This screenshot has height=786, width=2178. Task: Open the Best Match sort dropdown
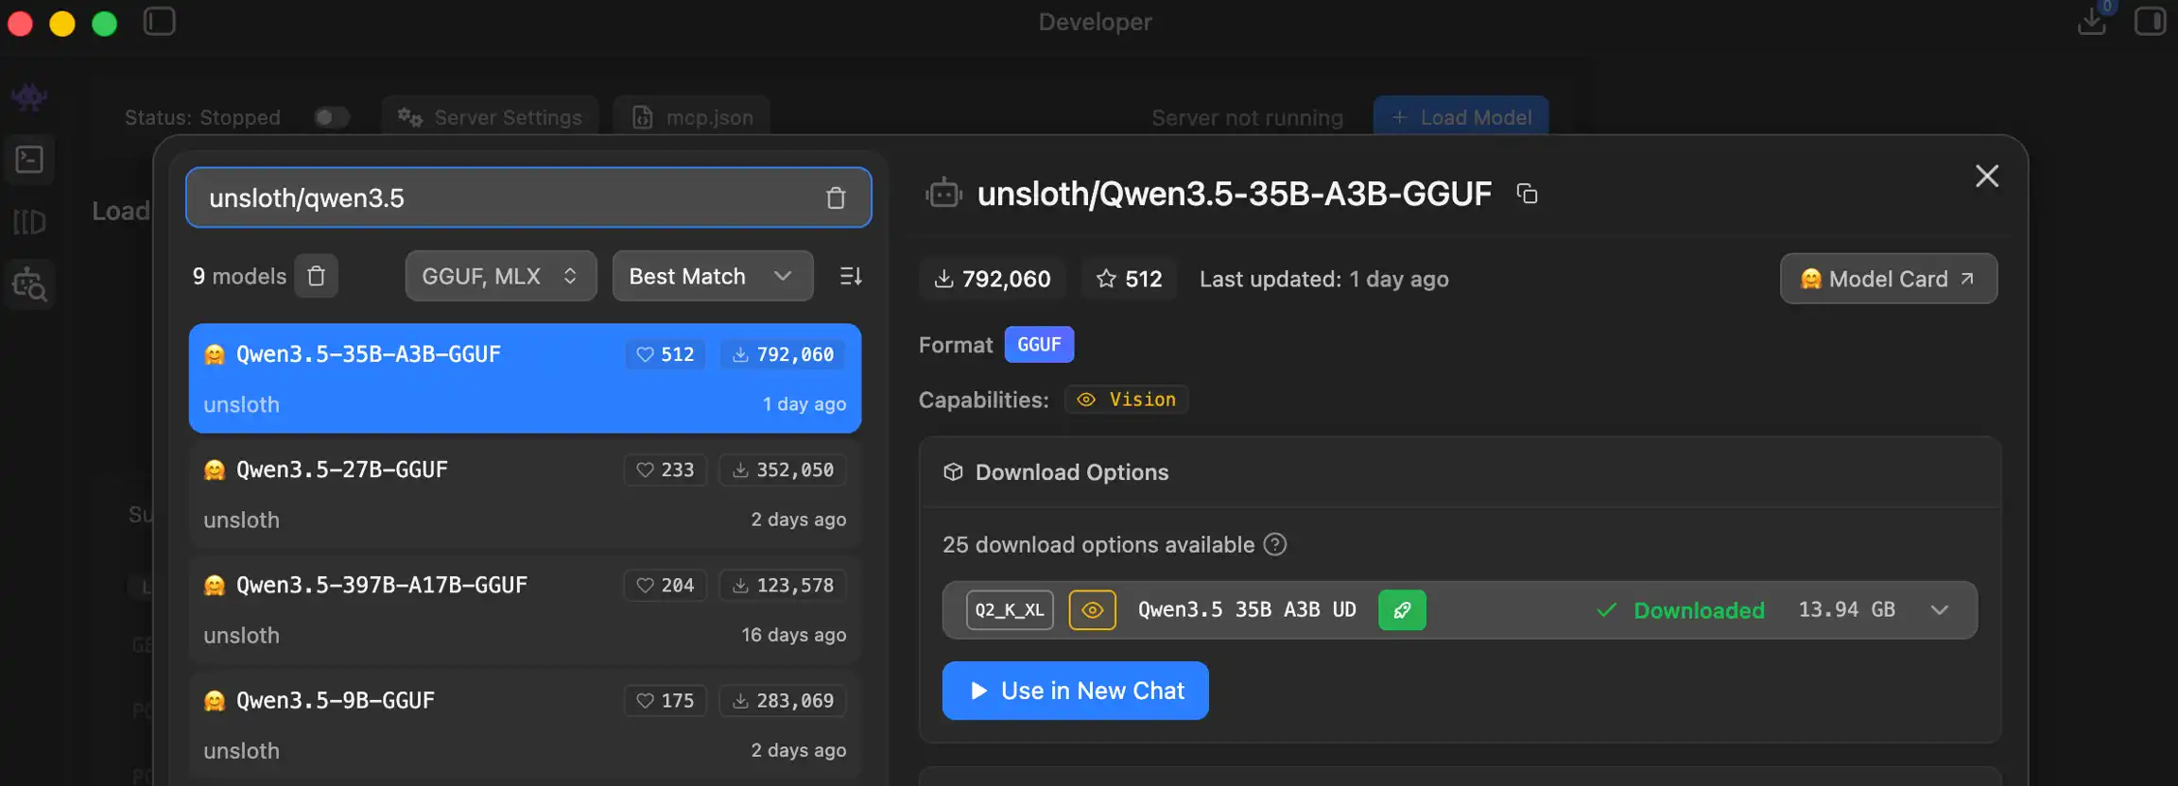coord(712,276)
